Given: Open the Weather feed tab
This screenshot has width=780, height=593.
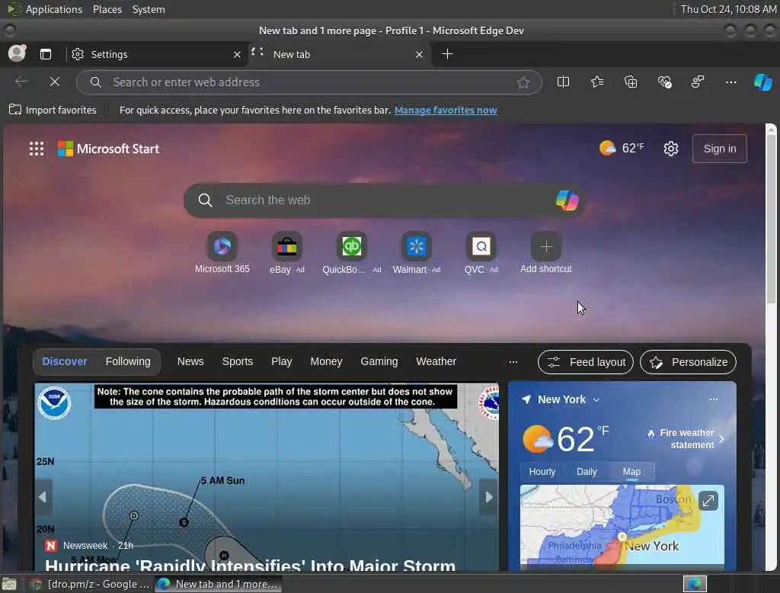Looking at the screenshot, I should coord(436,361).
